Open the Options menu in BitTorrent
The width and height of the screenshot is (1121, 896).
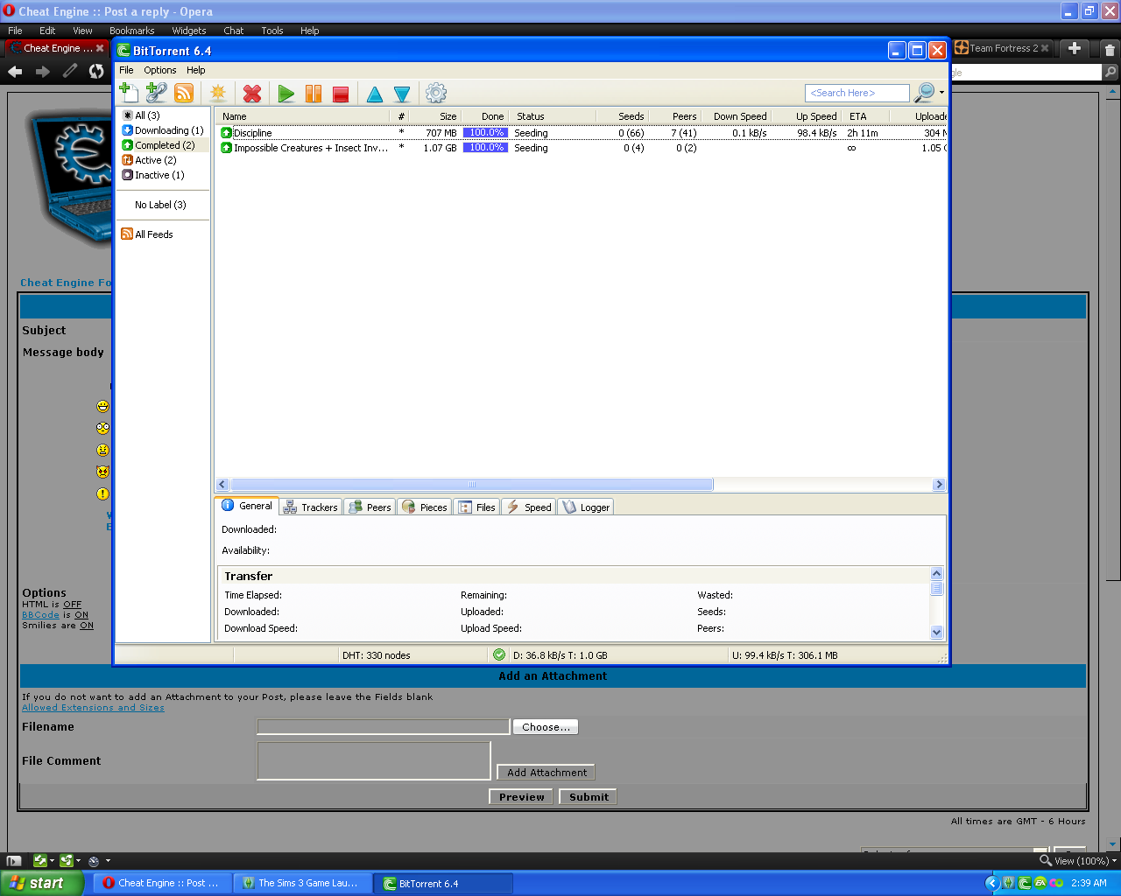coord(160,70)
